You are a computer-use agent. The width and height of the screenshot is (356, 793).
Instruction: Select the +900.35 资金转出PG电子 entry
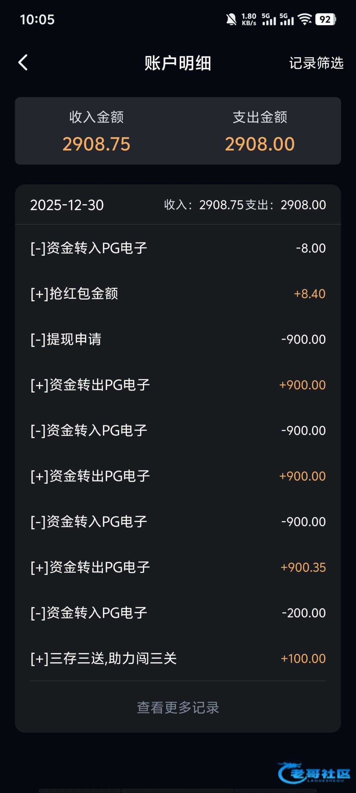[178, 567]
